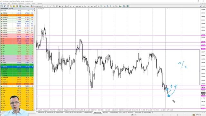Open the arrows tool dropdown arrow
Screen dimensions: 206x116
[x=67, y=6]
